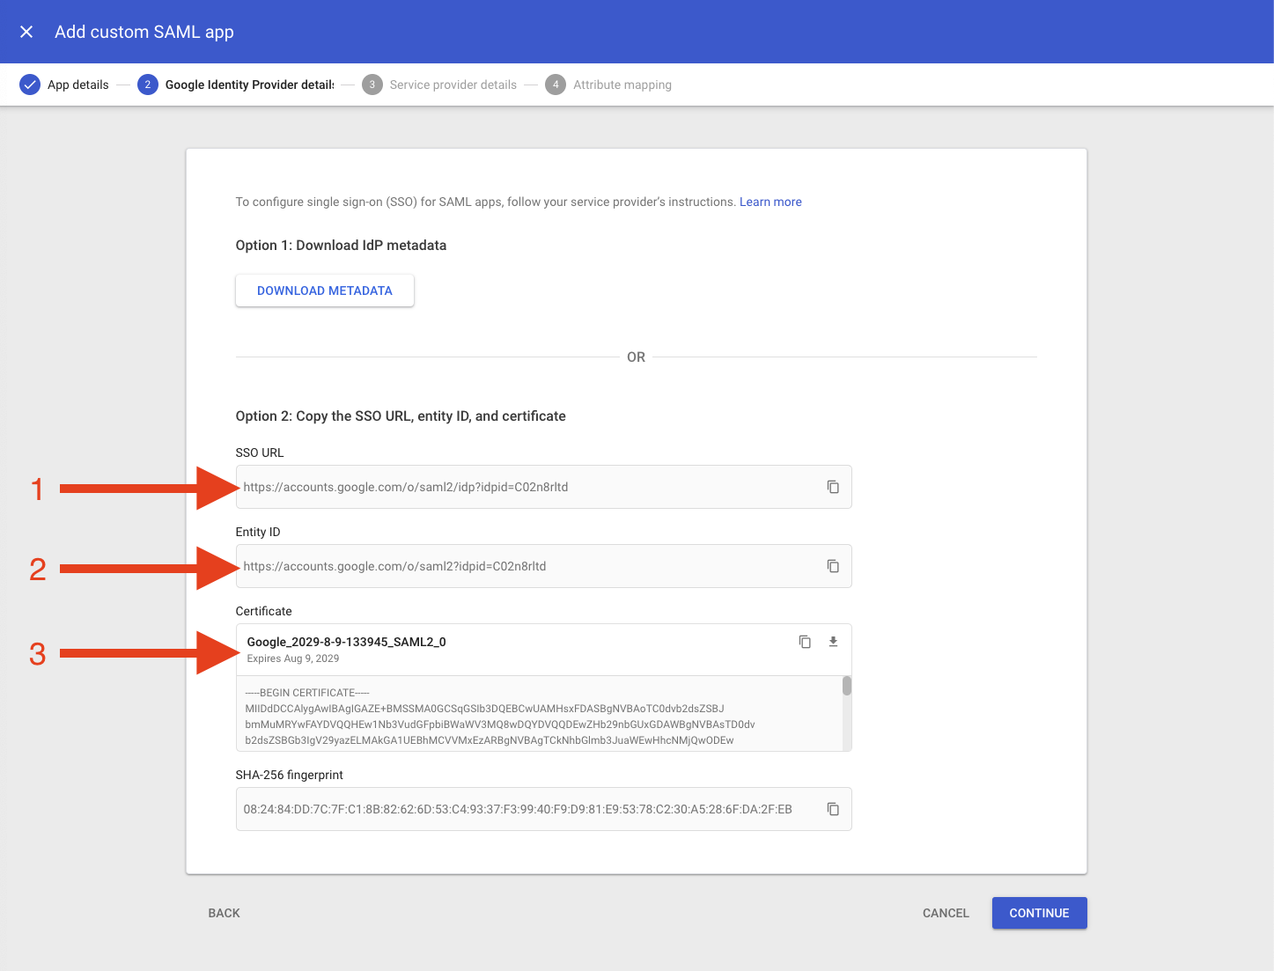Go to the Service provider details step
This screenshot has width=1274, height=971.
(x=453, y=85)
